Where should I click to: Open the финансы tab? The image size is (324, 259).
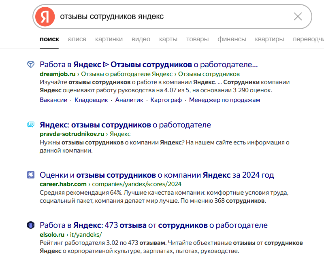(x=232, y=39)
